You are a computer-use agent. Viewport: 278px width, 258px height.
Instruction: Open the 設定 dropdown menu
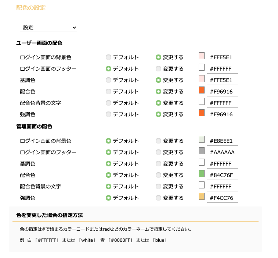click(x=48, y=28)
